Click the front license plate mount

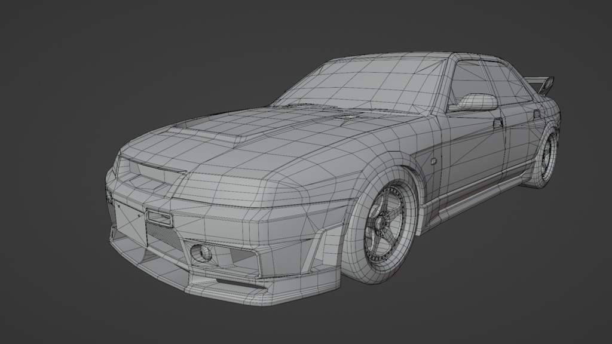tap(160, 218)
